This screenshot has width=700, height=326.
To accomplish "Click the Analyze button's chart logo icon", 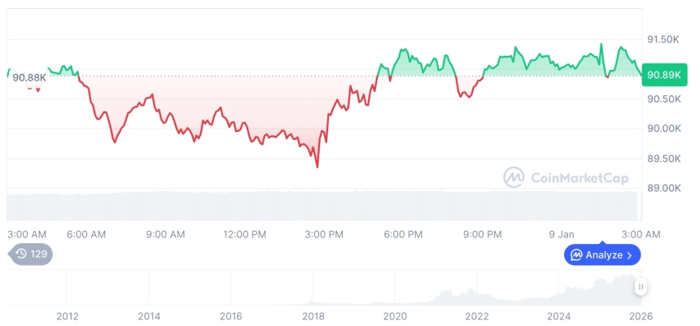I will [x=576, y=255].
